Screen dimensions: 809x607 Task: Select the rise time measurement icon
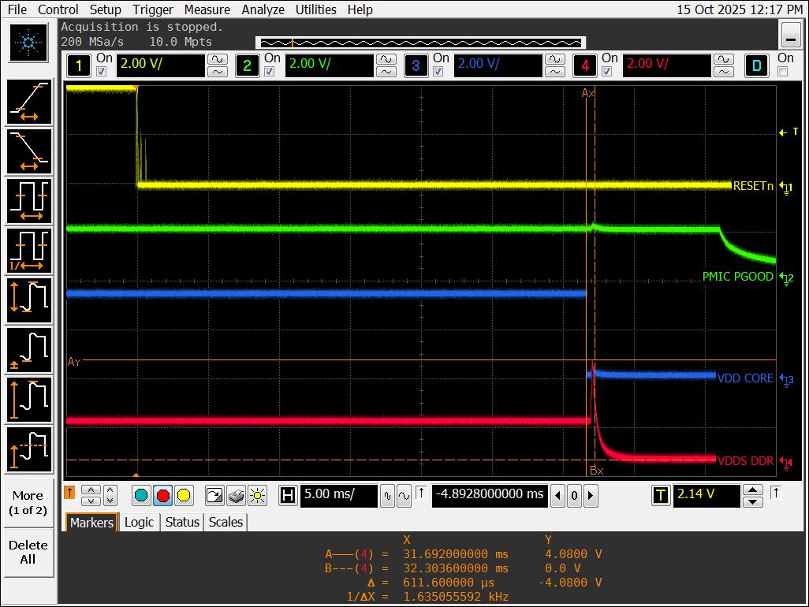pos(29,102)
